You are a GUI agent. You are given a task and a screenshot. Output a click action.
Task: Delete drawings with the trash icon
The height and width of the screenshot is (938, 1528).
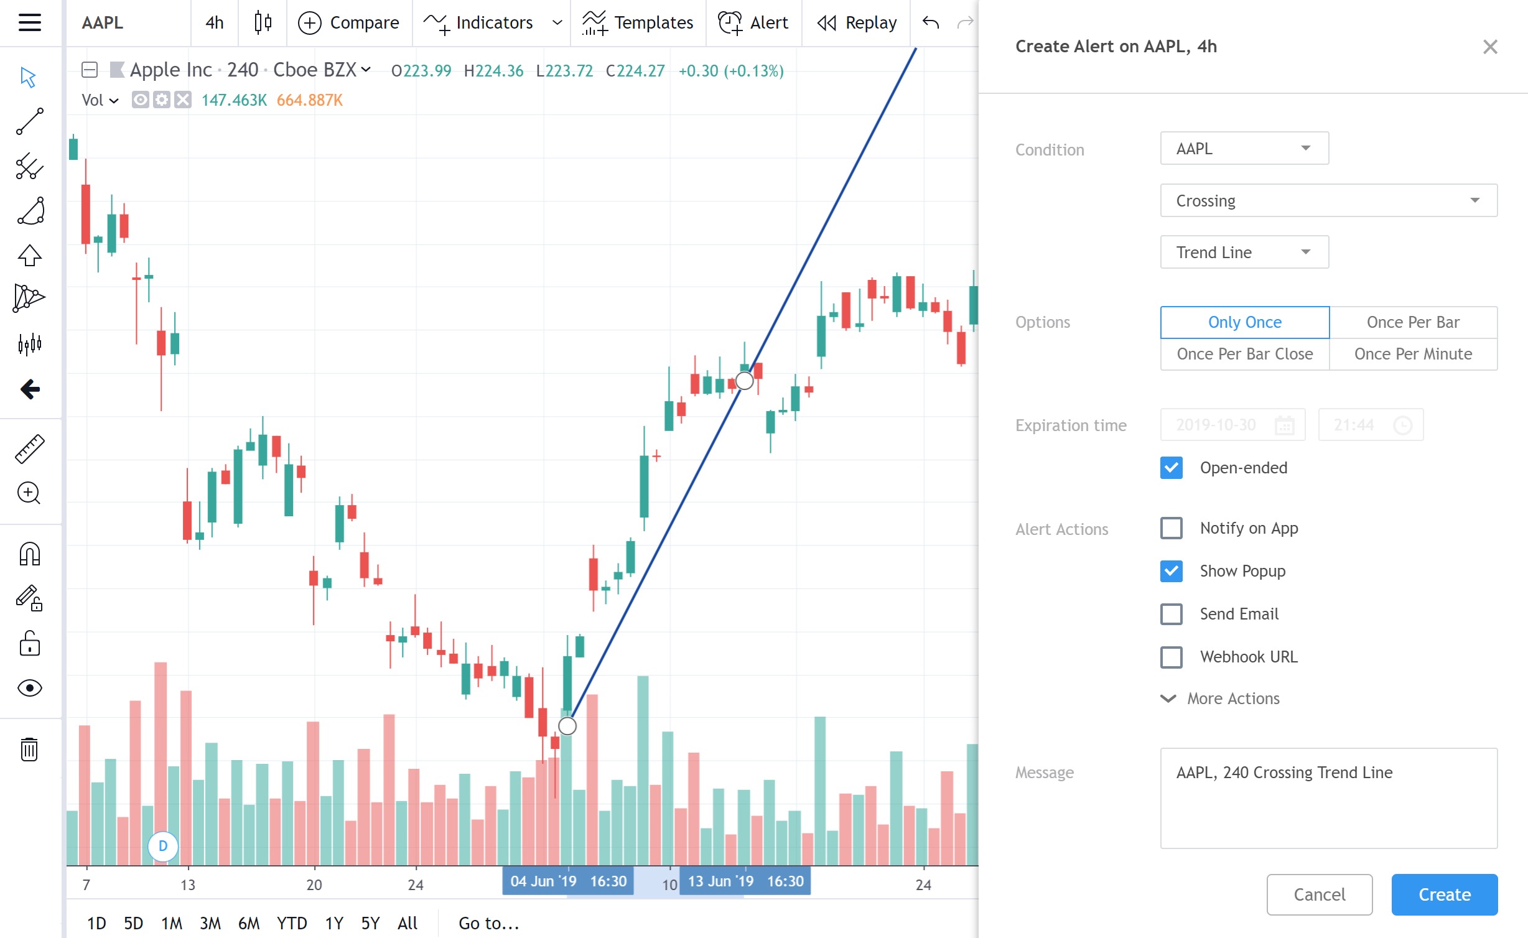(29, 749)
